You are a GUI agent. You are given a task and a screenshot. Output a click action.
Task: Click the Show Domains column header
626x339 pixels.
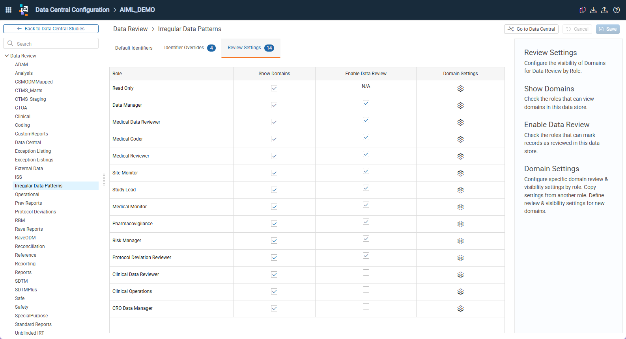274,74
